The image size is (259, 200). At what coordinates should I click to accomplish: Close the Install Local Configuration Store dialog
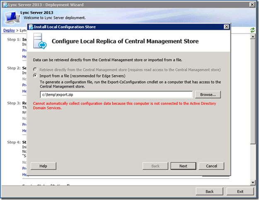[226, 27]
